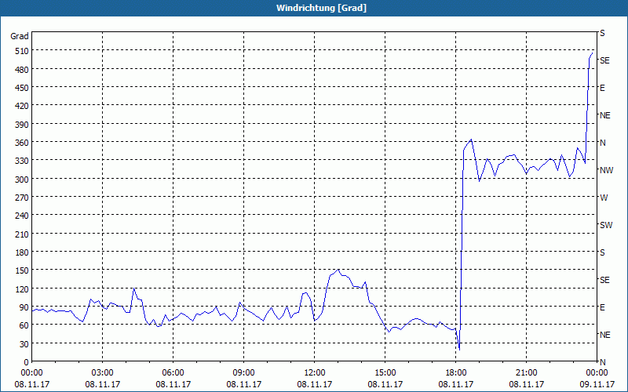Viewport: 628px width, 392px height.
Task: Click the 270 y-axis value
Action: point(22,198)
